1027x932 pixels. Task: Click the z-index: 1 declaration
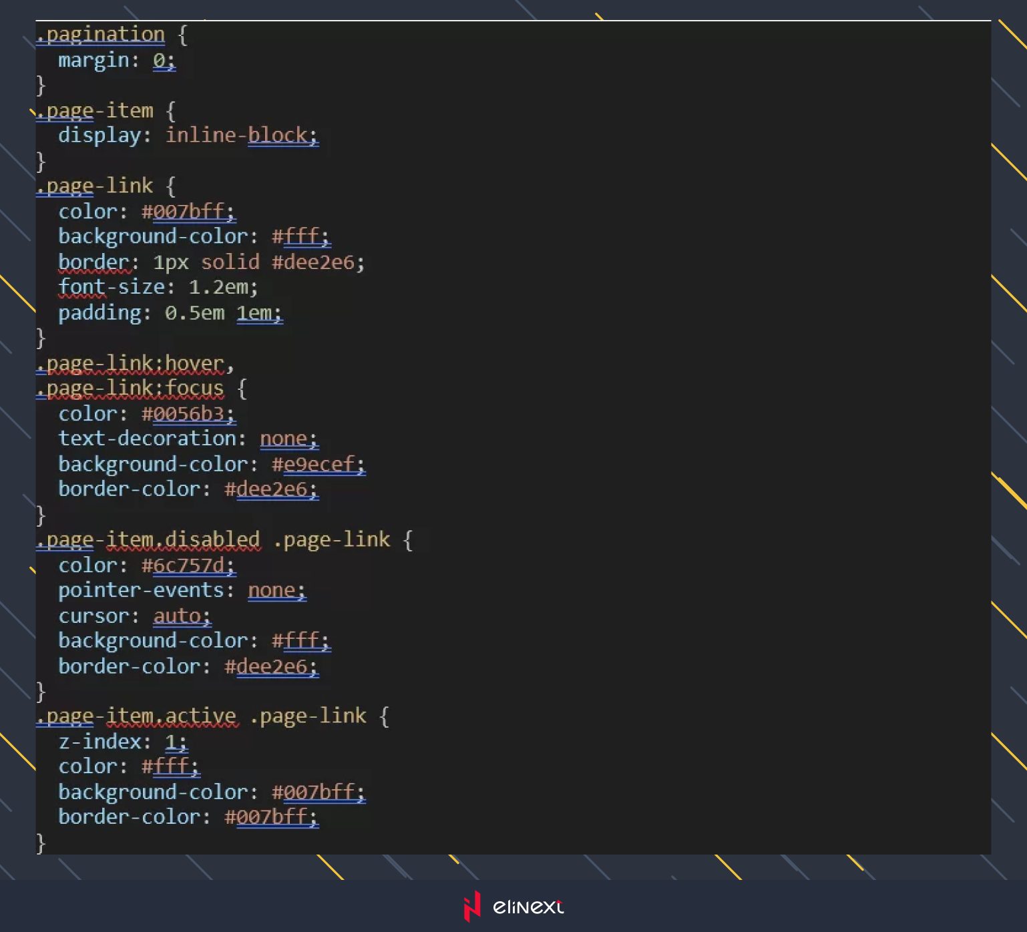(x=123, y=742)
